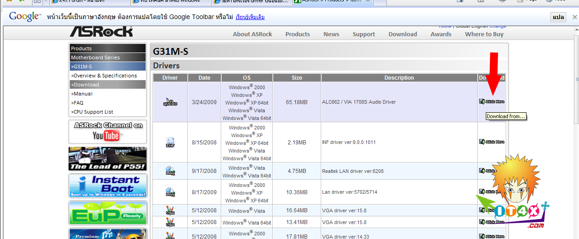This screenshot has width=579, height=239.
Task: Download the INF driver ver:9.0.0.1011
Action: (492, 142)
